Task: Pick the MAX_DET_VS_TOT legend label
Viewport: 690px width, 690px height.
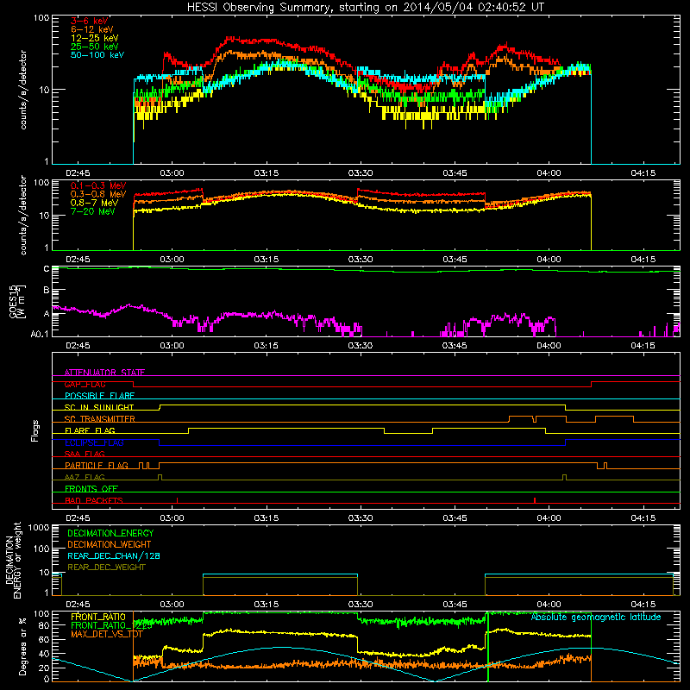Action: [x=107, y=634]
